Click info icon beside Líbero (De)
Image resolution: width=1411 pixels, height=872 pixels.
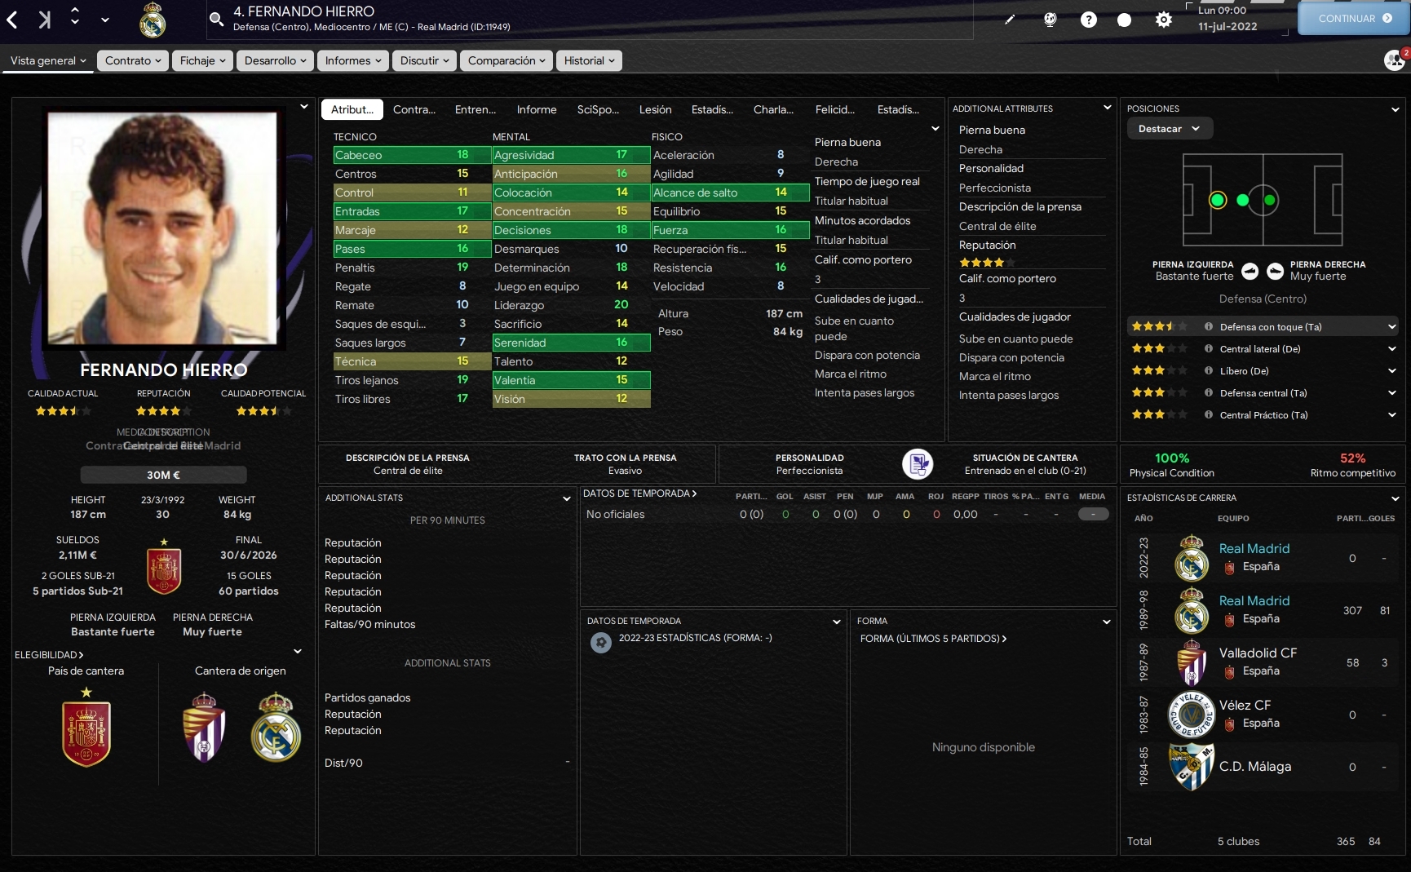[x=1209, y=370]
